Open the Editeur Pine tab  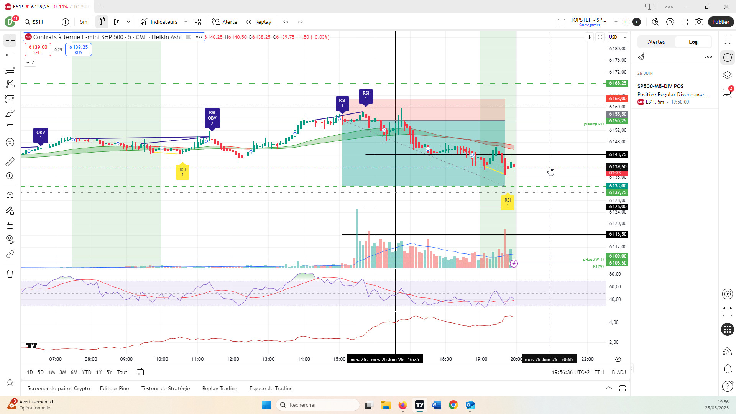point(114,388)
